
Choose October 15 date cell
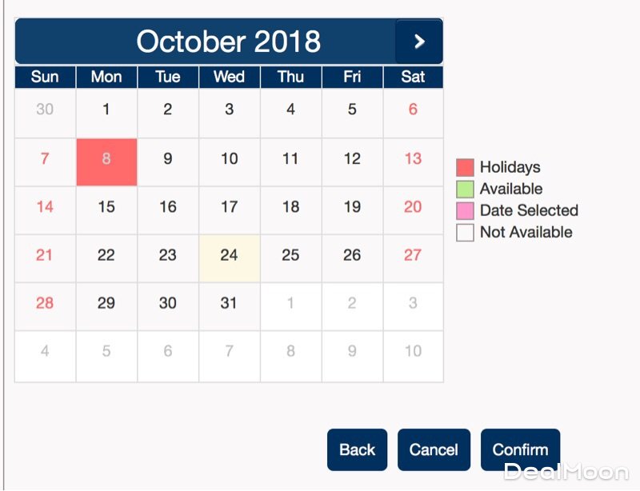point(106,207)
